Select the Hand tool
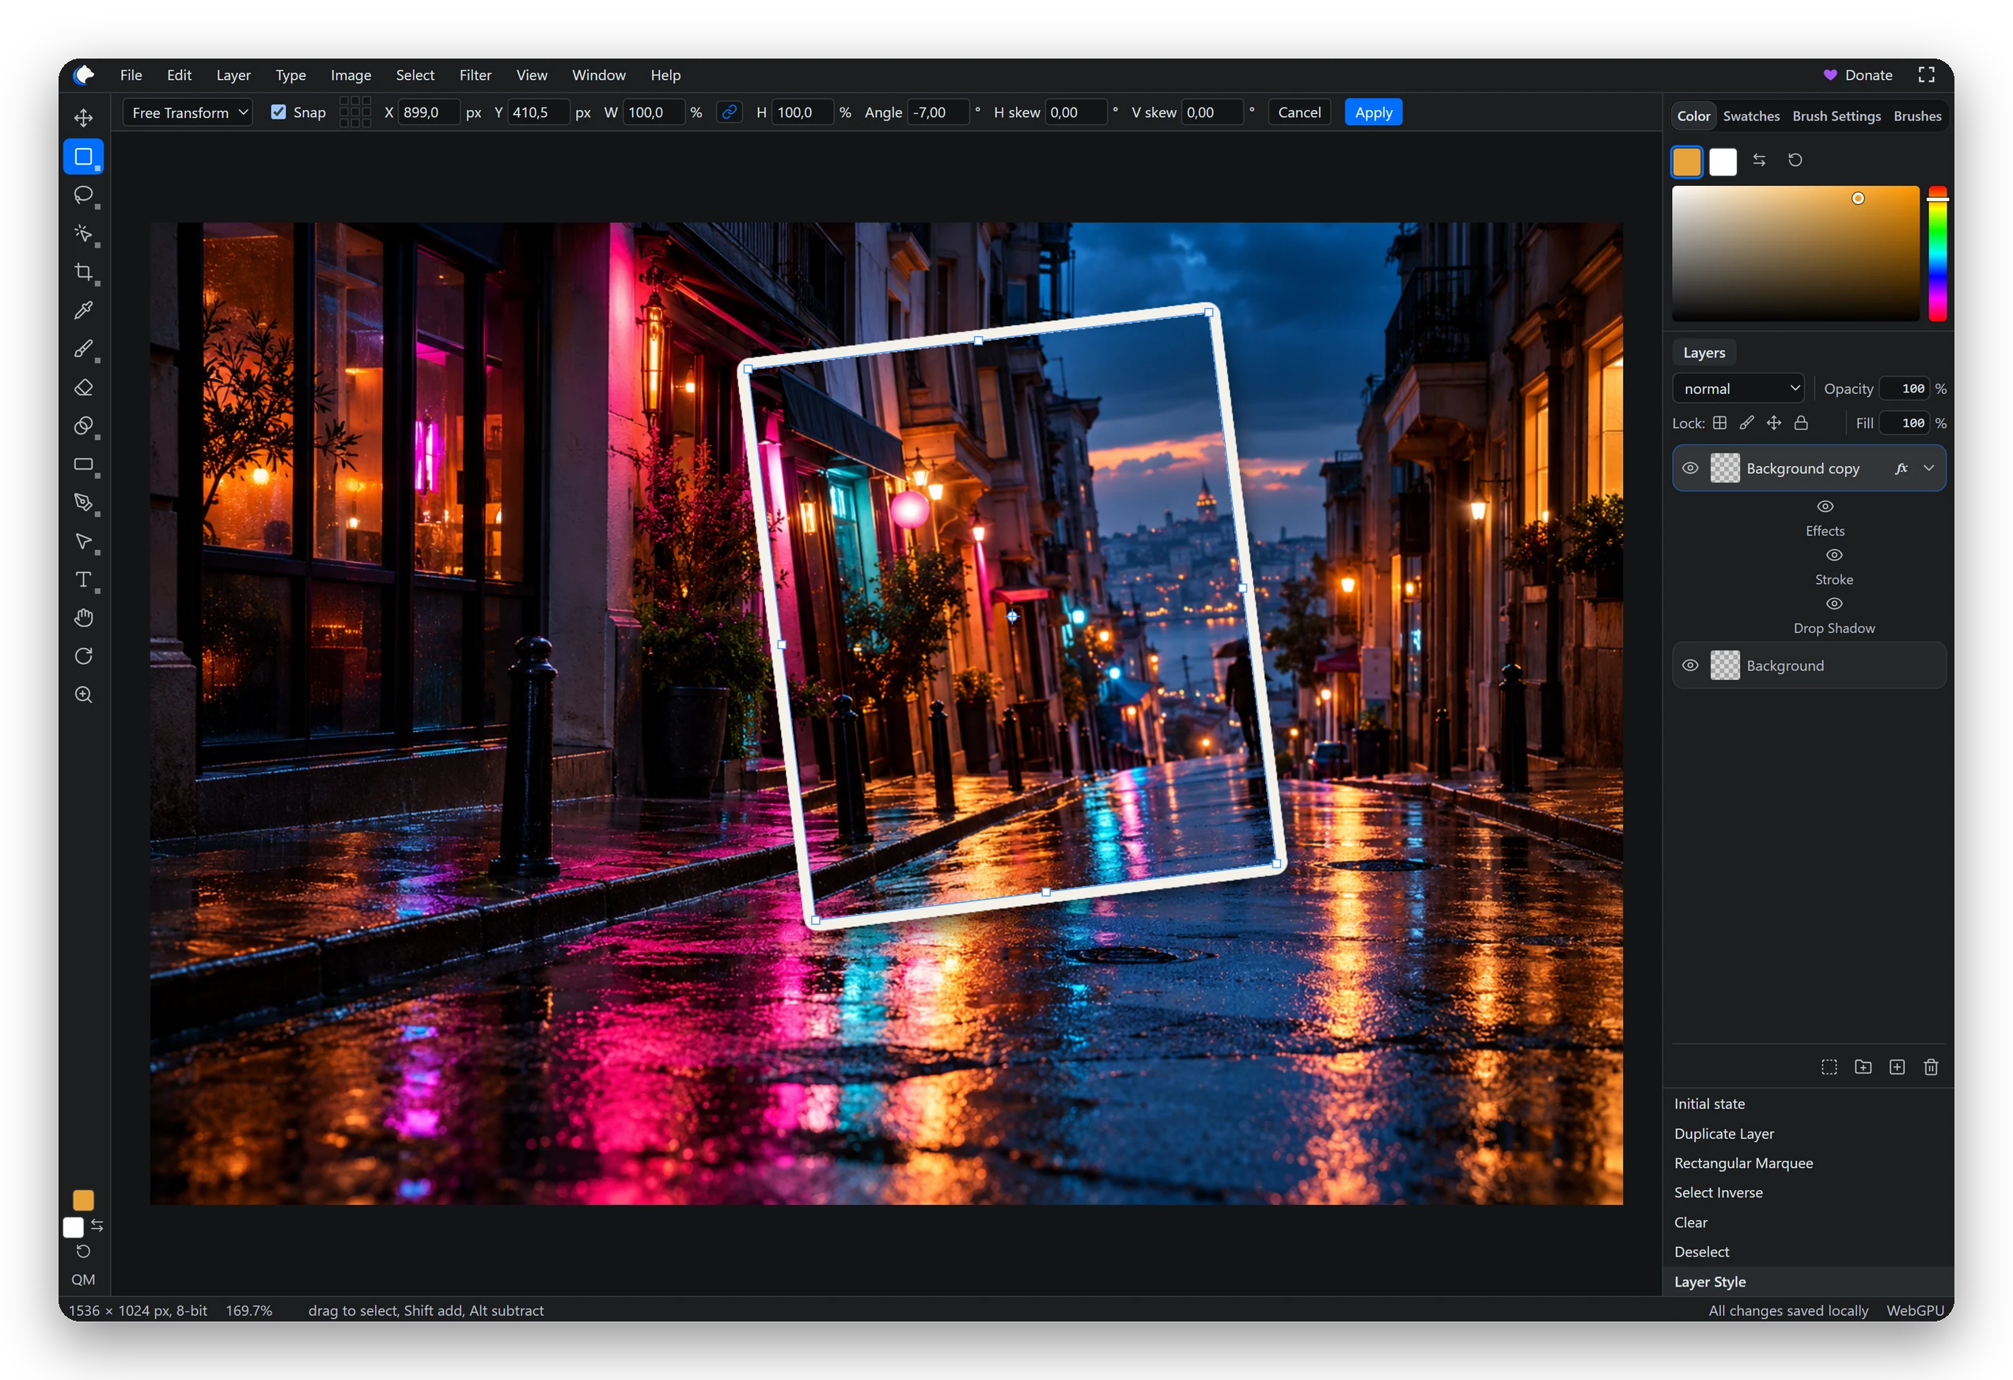This screenshot has height=1380, width=2013. pos(83,618)
